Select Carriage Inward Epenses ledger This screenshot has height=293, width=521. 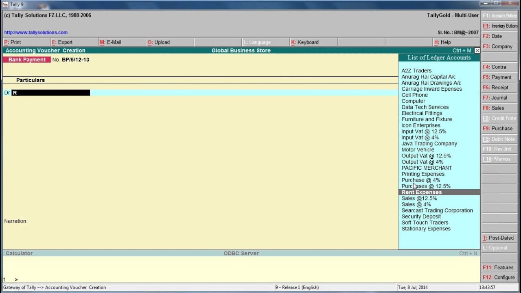click(x=431, y=89)
